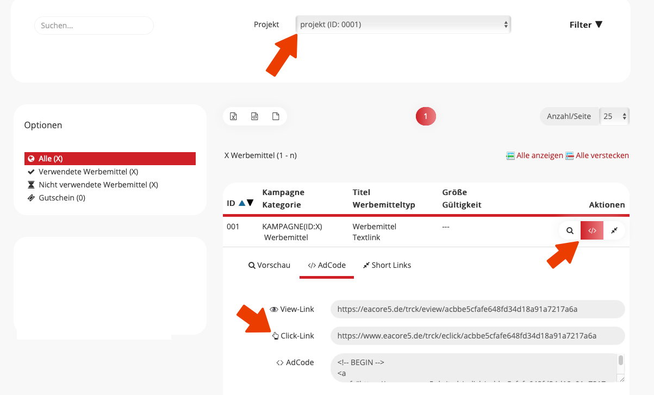Click the AdCode textarea scrollbar
The height and width of the screenshot is (395, 654).
coord(620,361)
